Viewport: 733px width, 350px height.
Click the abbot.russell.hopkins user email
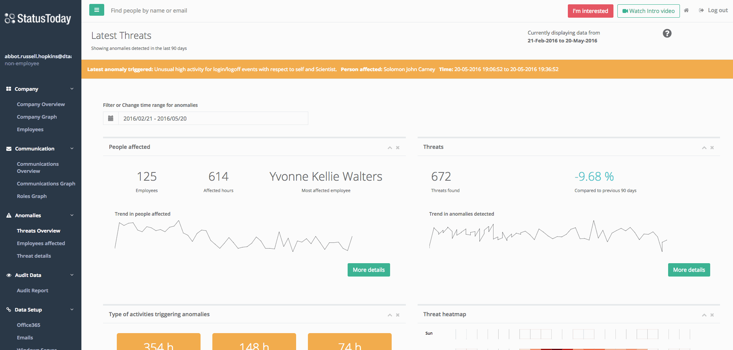tap(38, 56)
